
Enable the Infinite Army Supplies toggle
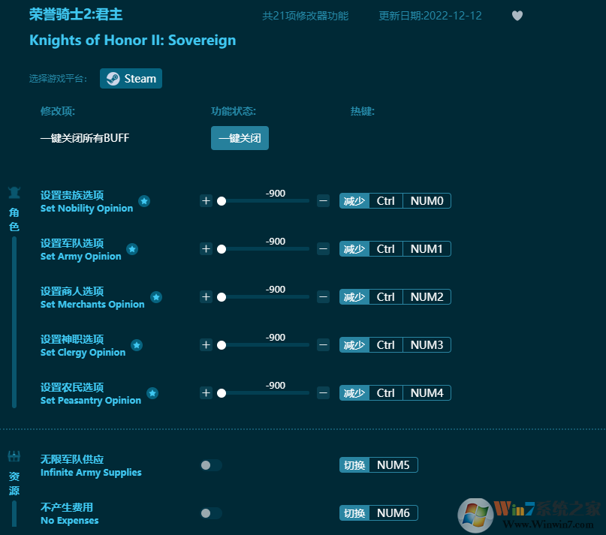point(211,464)
